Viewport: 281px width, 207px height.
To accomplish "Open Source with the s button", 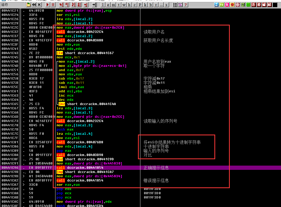I will [166, 5].
